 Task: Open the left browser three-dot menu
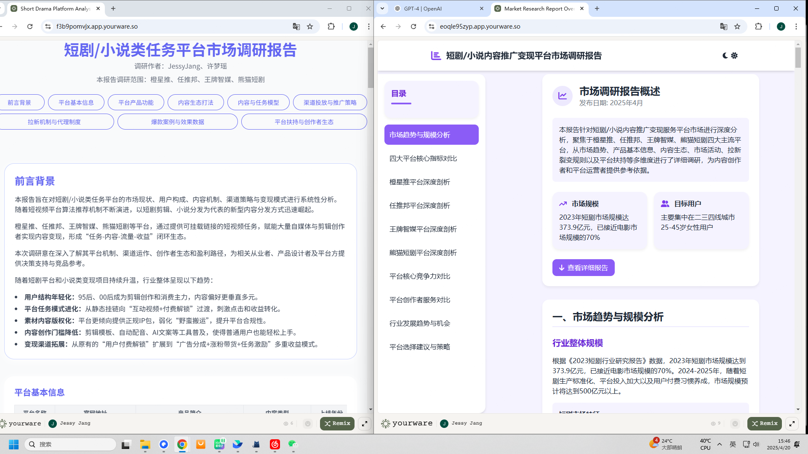pos(369,27)
